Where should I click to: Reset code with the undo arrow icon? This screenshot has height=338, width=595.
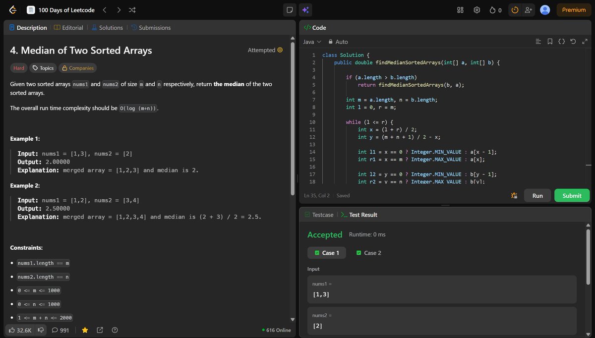pos(573,42)
